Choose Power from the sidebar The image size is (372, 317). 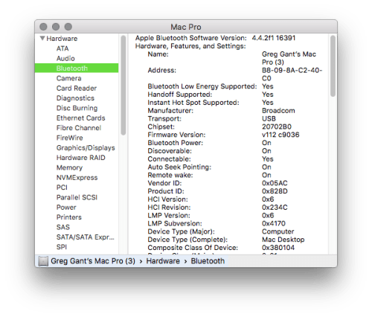(66, 207)
